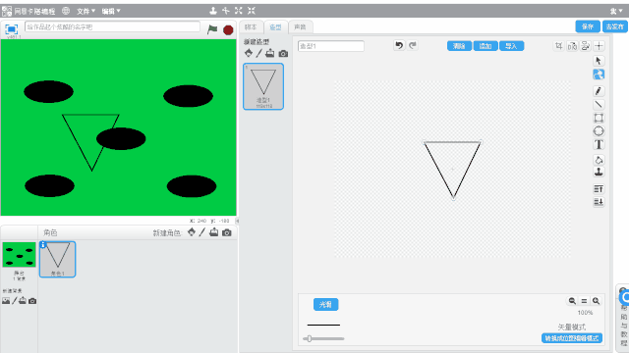The height and width of the screenshot is (353, 629).
Task: Paint a new costume with the brush icon
Action: pos(259,53)
